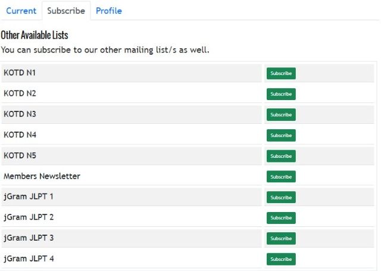Subscribe to the Members Newsletter
Image resolution: width=381 pixels, height=271 pixels.
coord(281,177)
